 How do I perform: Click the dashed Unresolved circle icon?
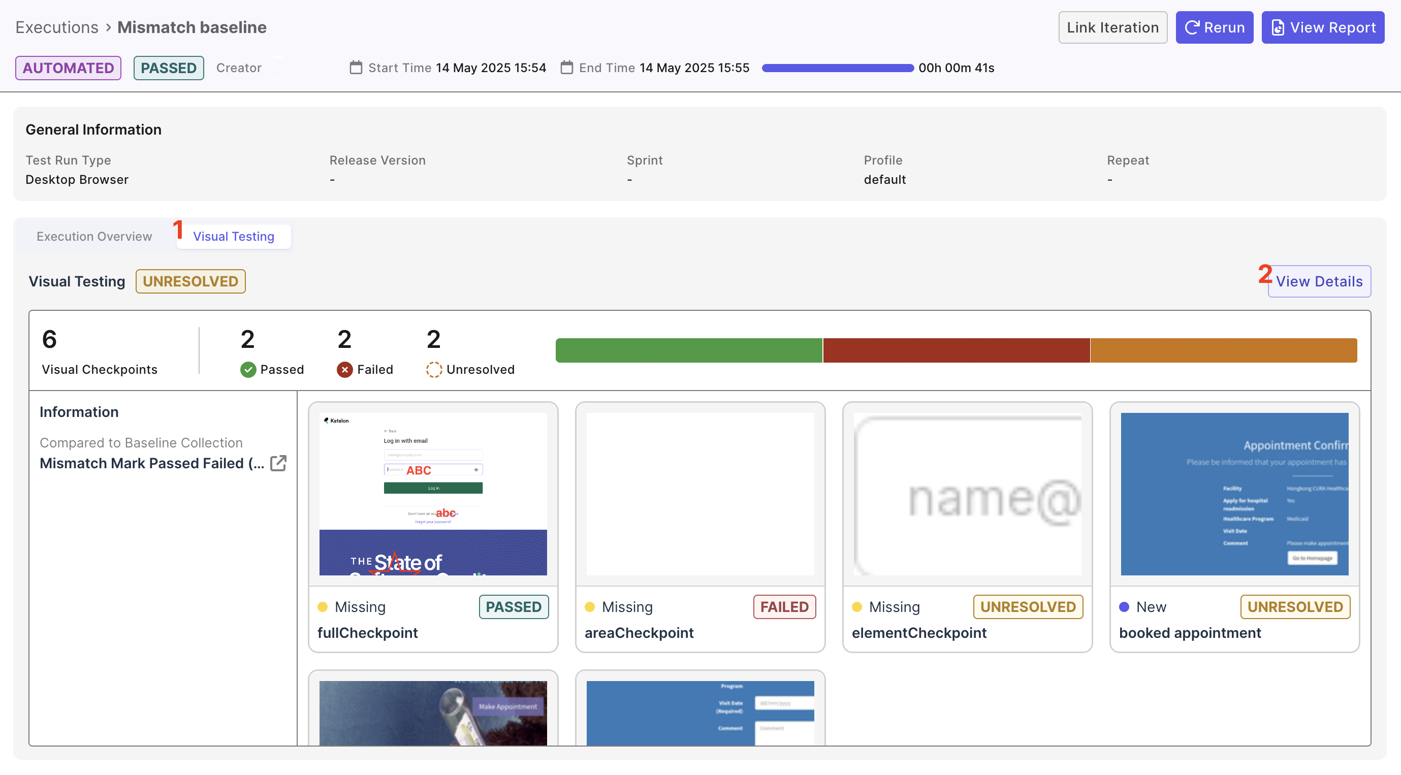[x=434, y=369]
